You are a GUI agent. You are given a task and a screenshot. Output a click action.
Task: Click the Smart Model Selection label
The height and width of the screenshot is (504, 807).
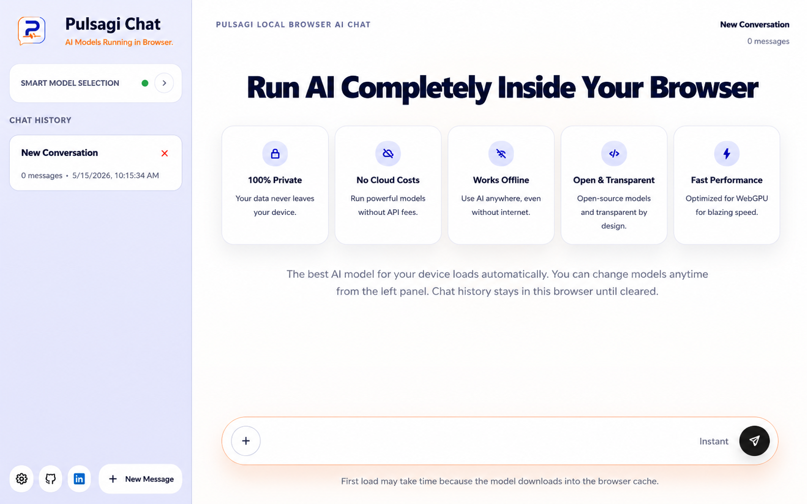coord(70,83)
